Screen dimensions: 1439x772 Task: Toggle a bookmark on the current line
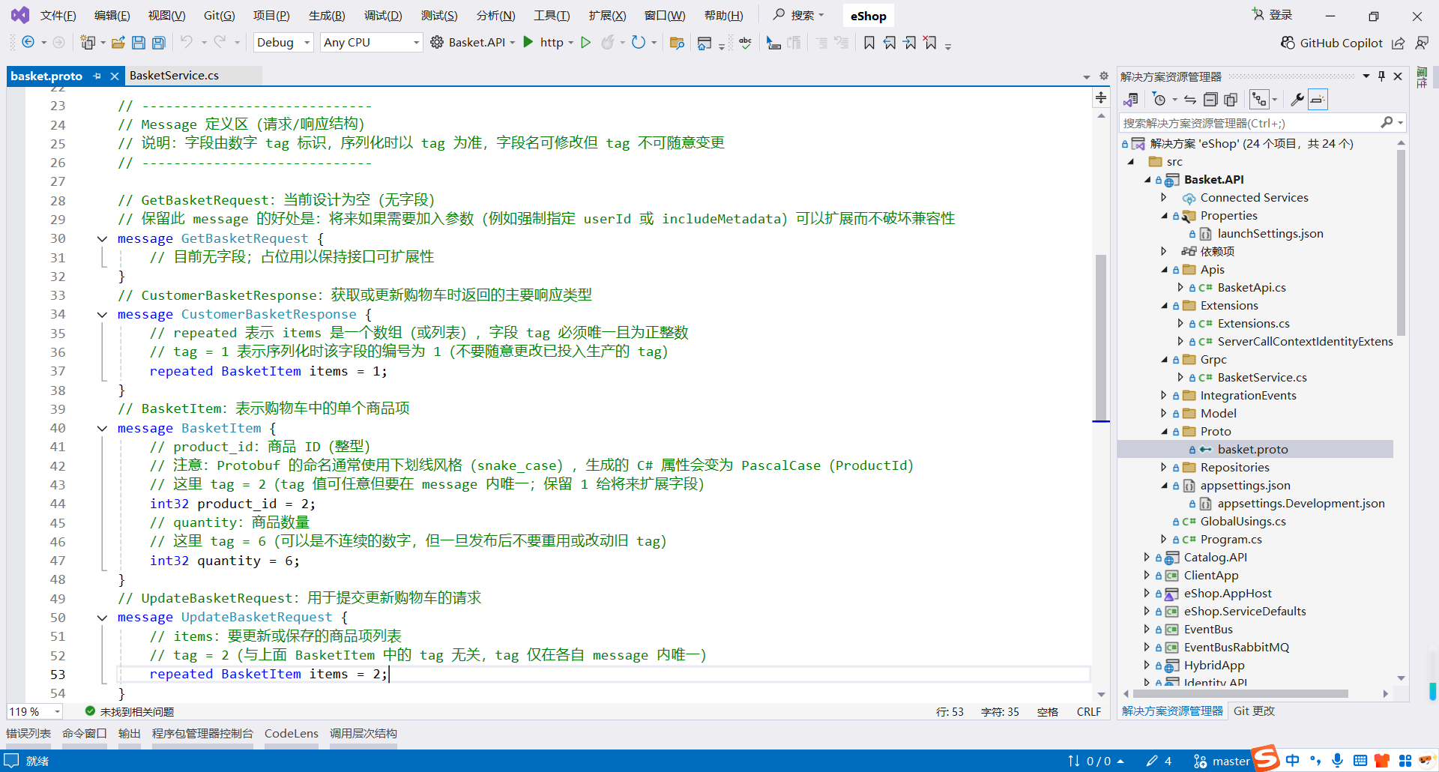(x=869, y=43)
